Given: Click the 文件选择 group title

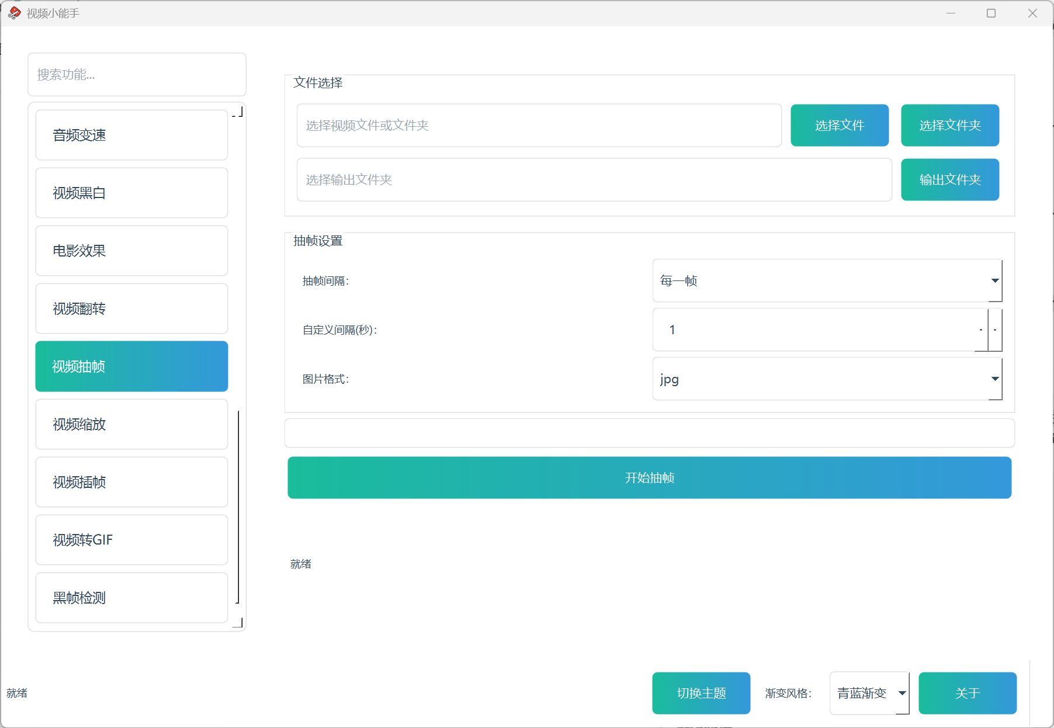Looking at the screenshot, I should tap(318, 83).
